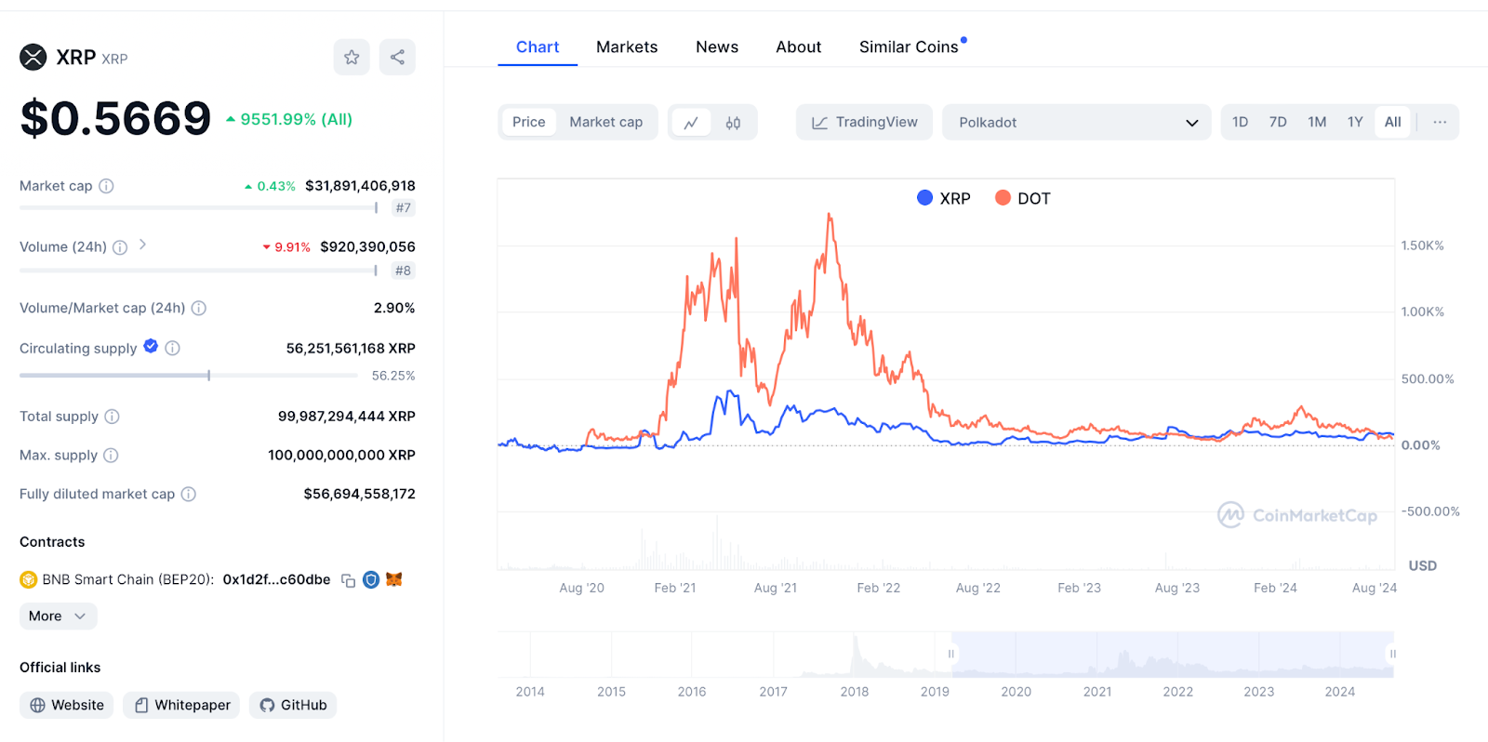This screenshot has height=742, width=1488.
Task: Open Volume/Market cap (24h) info icon
Action: [199, 308]
